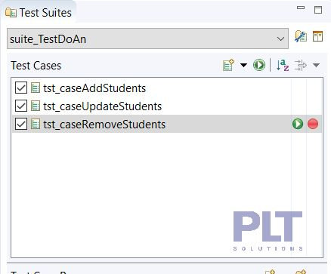Uncheck the tst_caseAddStudents checkbox

[x=21, y=88]
